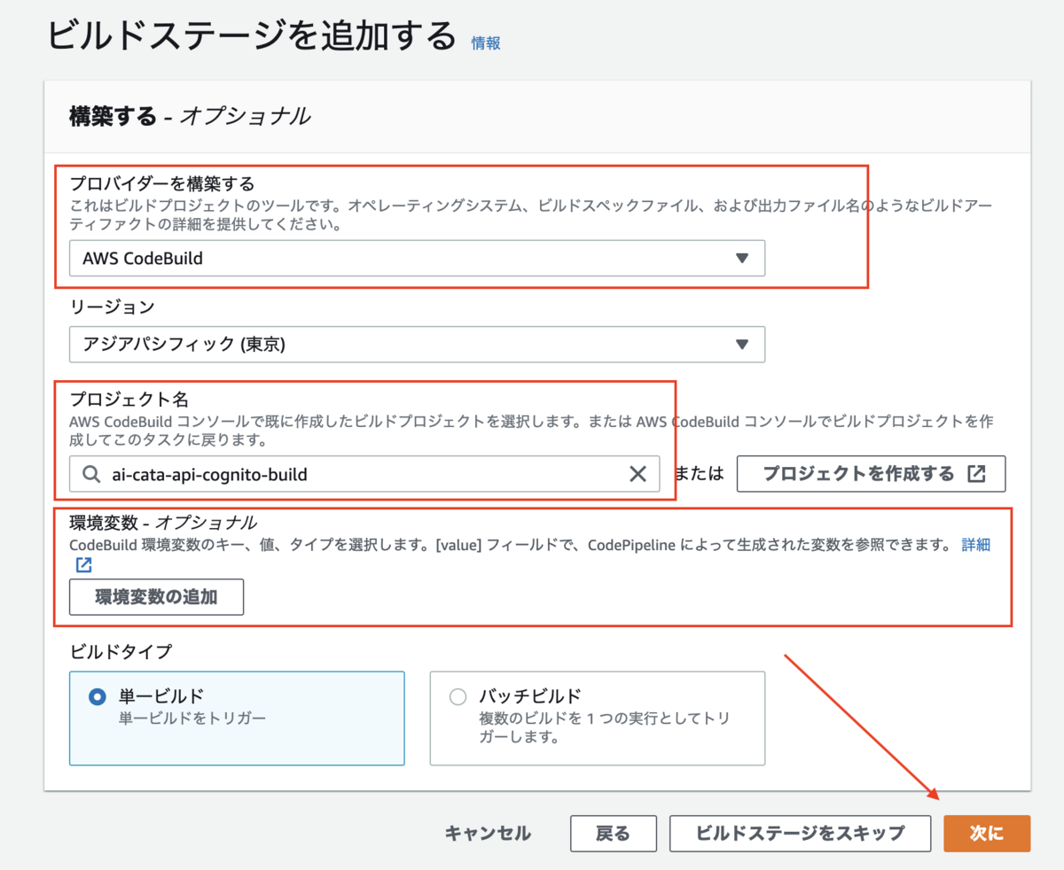Open the 情報 info link

tap(486, 43)
